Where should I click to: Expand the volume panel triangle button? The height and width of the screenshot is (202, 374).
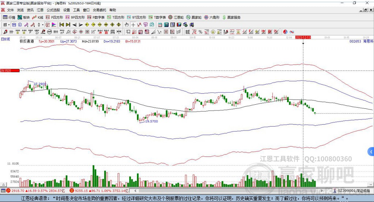pyautogui.click(x=3, y=184)
